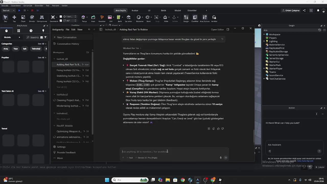Click the Open Editor button

click(x=217, y=30)
